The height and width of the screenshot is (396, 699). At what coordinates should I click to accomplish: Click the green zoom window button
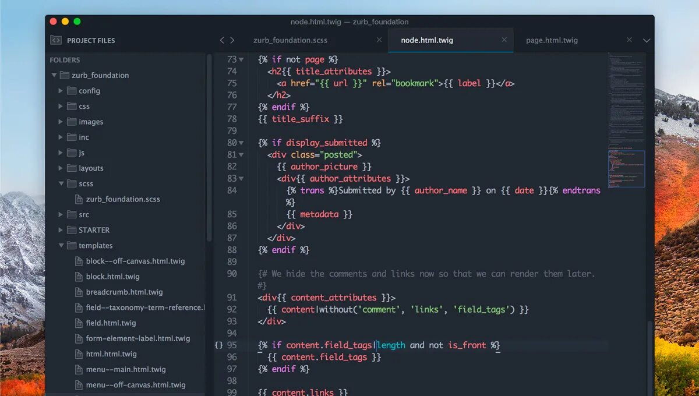(77, 22)
